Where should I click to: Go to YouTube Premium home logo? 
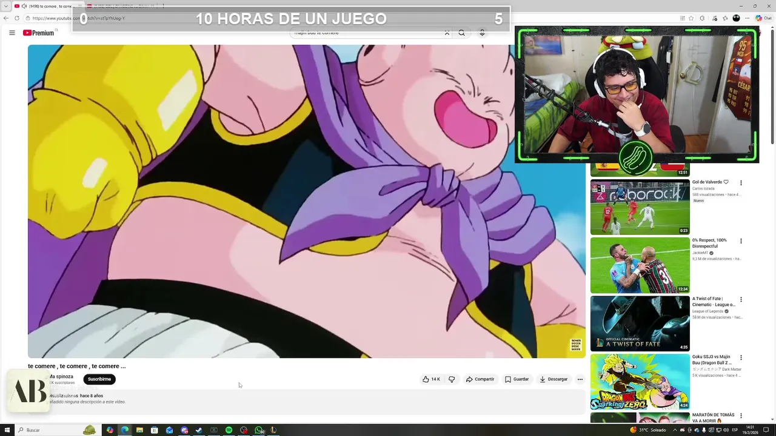39,33
